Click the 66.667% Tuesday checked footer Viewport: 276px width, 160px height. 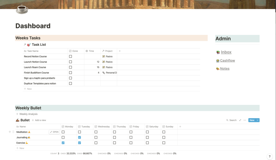[x=85, y=153]
